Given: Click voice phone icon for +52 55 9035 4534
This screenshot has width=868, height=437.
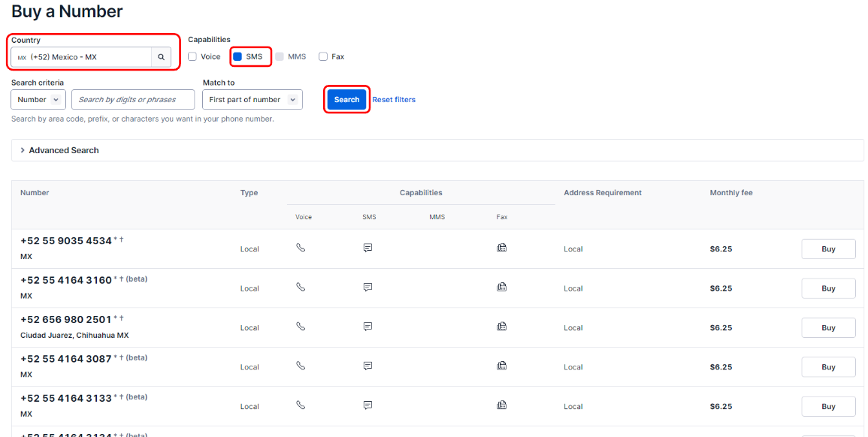Looking at the screenshot, I should click(301, 248).
